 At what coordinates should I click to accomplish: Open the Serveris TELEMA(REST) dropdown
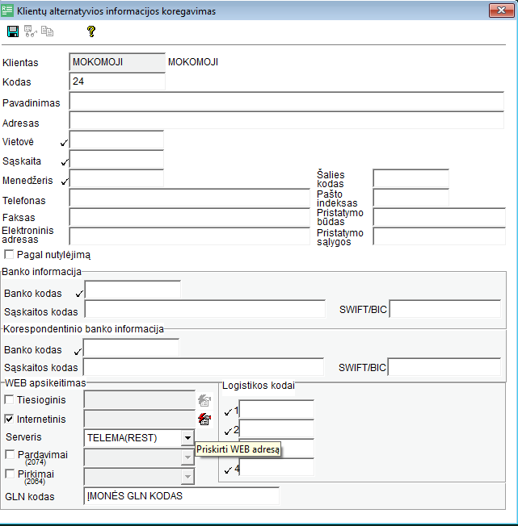tap(187, 437)
